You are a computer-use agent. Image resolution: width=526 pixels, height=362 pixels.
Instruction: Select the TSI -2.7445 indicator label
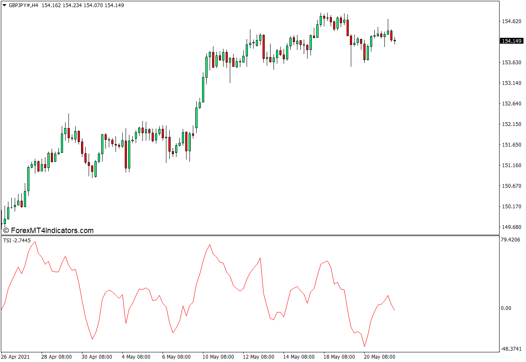coord(17,240)
